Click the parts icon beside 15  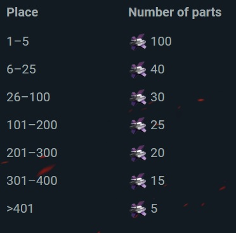[x=138, y=181]
